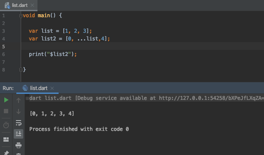Close the list.dart editor tab
Viewport: 264px width, 155px height.
pyautogui.click(x=32, y=6)
